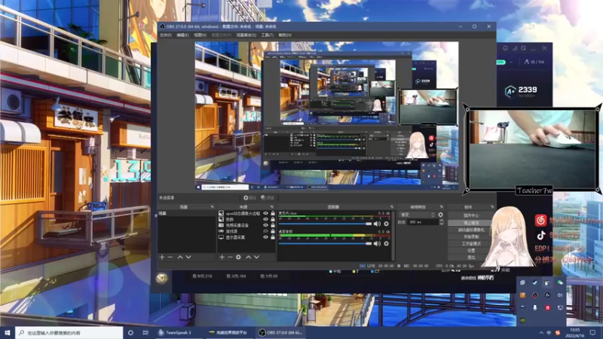Move the scene down in the Scenes panel
603x339 pixels.
point(188,257)
